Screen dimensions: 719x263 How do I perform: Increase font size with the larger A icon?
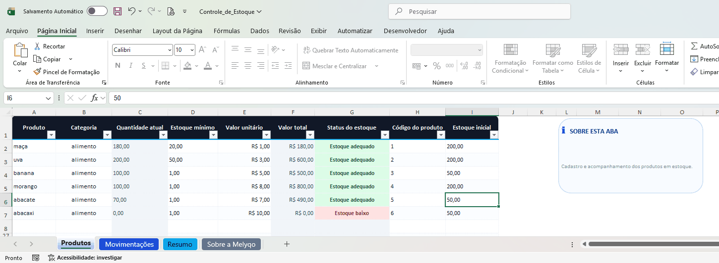(x=202, y=49)
